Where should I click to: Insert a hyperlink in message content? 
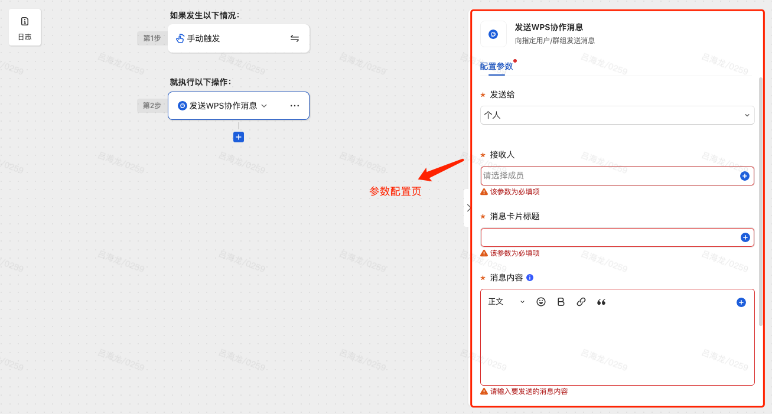click(581, 302)
